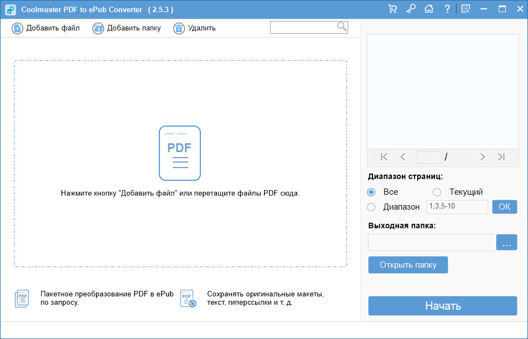Screen dimensions: 528x339
Task: Click the Удалить (Delete) icon
Action: click(179, 28)
